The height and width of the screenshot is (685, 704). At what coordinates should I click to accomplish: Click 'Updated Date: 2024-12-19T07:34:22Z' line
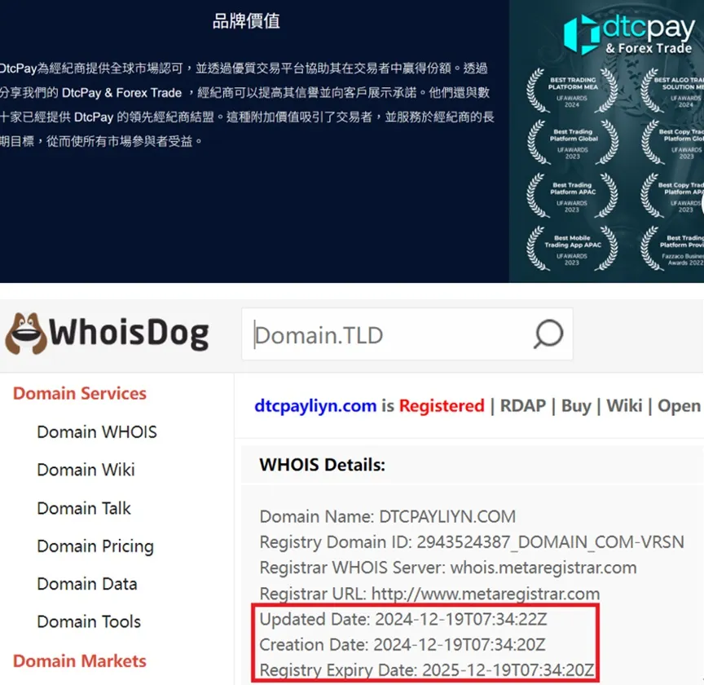tap(403, 620)
